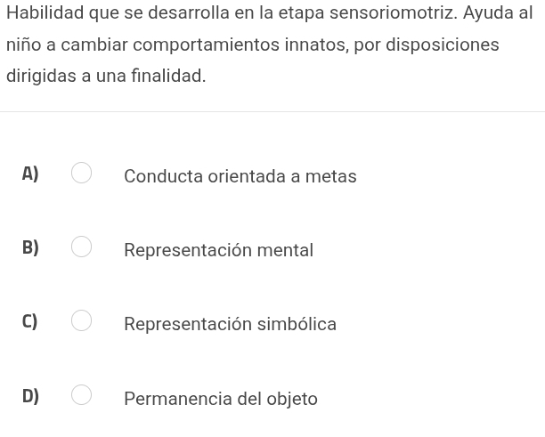Select radio button for option D

click(81, 394)
